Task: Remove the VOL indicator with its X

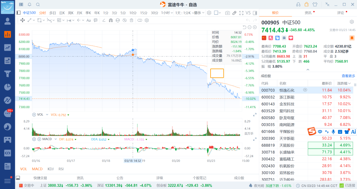Action: [34, 115]
